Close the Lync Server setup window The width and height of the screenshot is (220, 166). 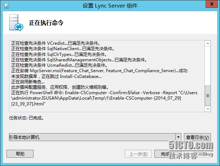tap(212, 4)
